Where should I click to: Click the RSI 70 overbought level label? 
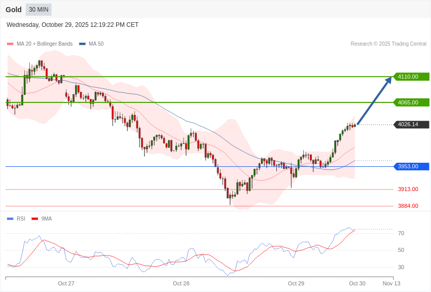click(401, 233)
